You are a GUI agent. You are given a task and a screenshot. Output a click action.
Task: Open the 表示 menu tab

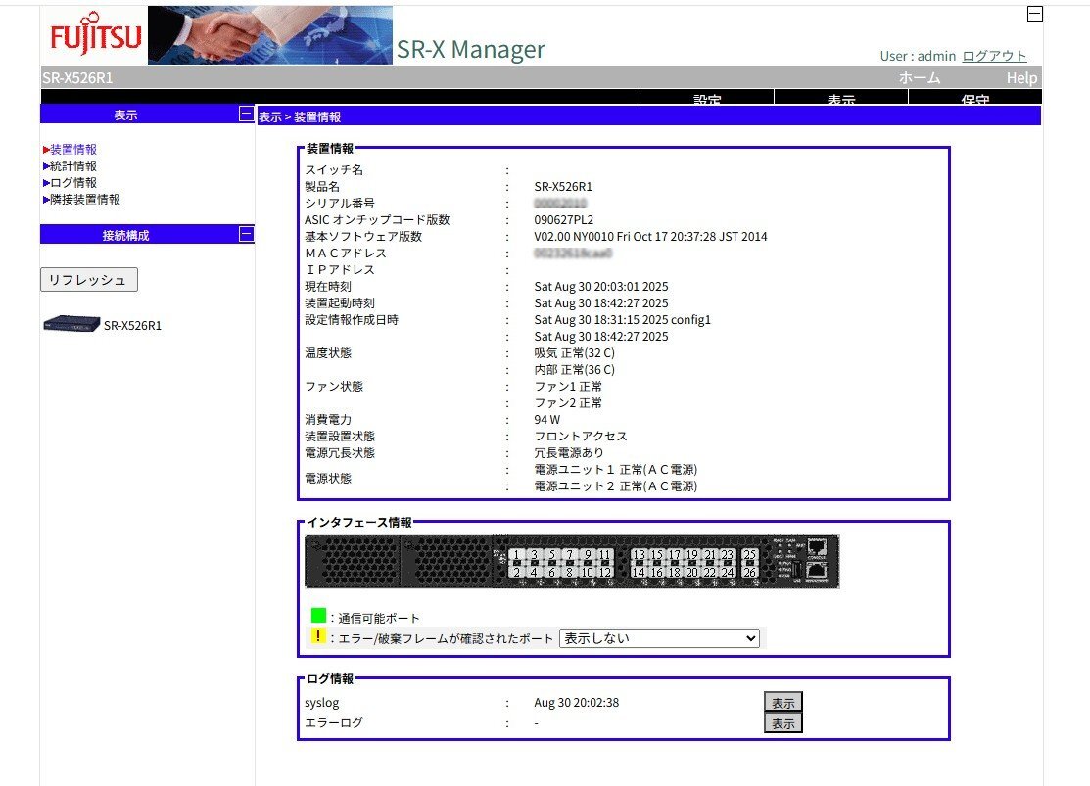pyautogui.click(x=841, y=97)
